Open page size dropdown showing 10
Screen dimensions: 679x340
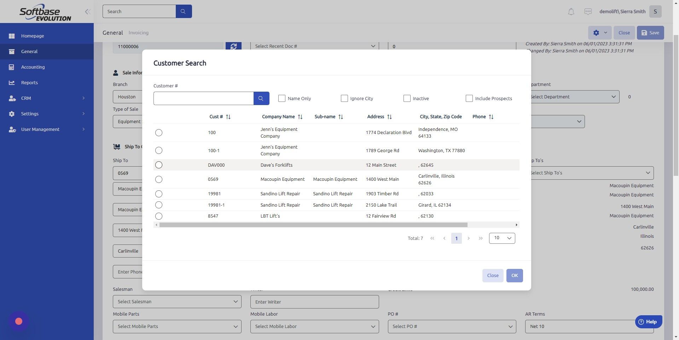point(502,238)
